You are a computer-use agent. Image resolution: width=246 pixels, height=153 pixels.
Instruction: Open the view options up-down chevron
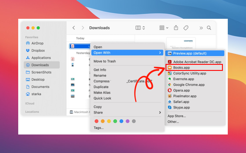click(144, 28)
